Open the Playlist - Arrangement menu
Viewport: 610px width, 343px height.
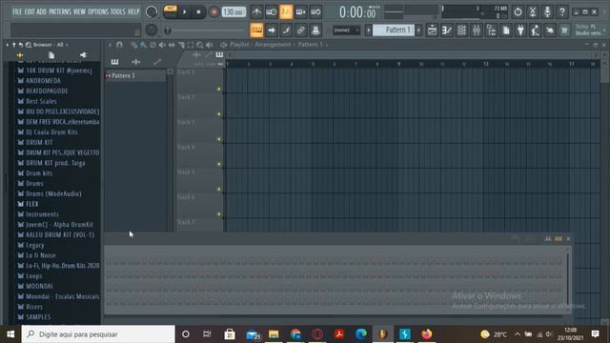click(x=260, y=45)
